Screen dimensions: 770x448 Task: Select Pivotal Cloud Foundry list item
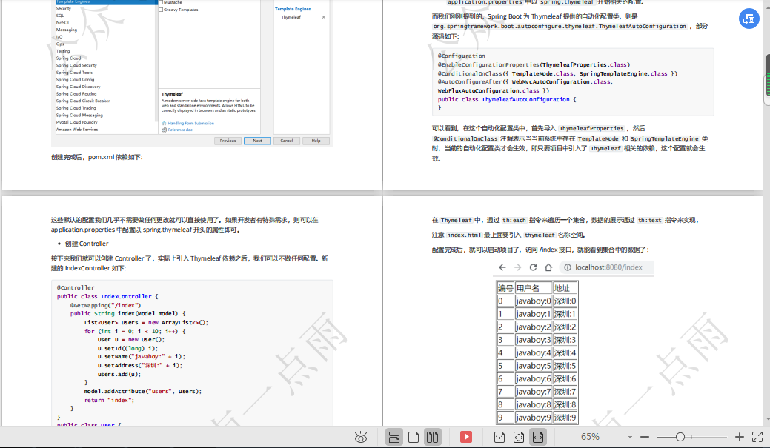(76, 122)
